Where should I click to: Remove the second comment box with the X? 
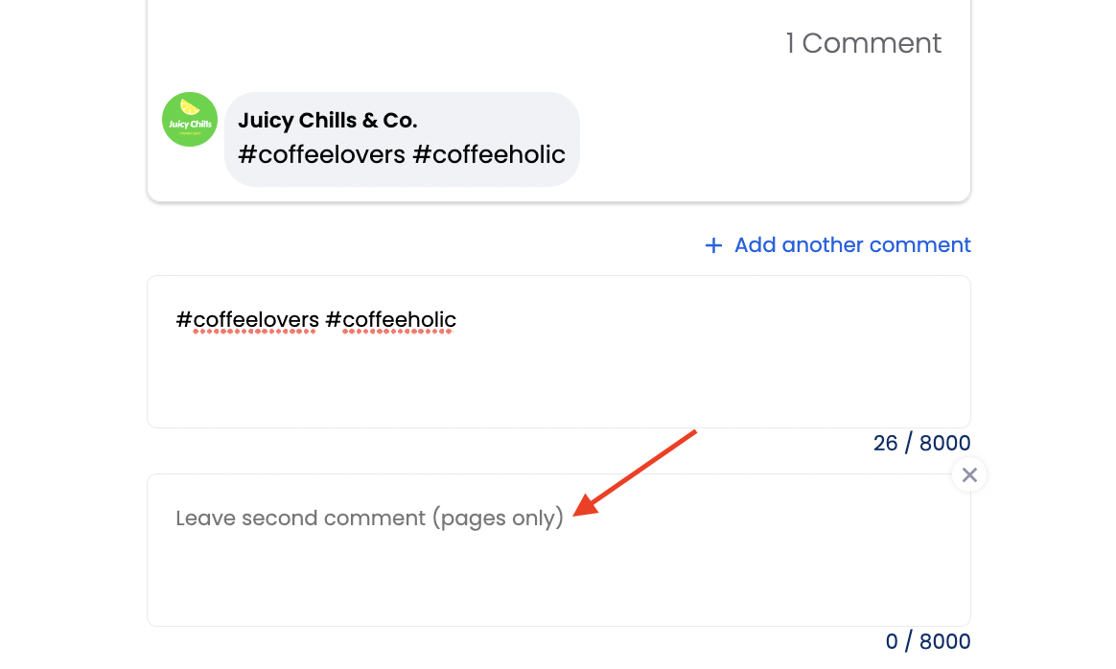(968, 474)
